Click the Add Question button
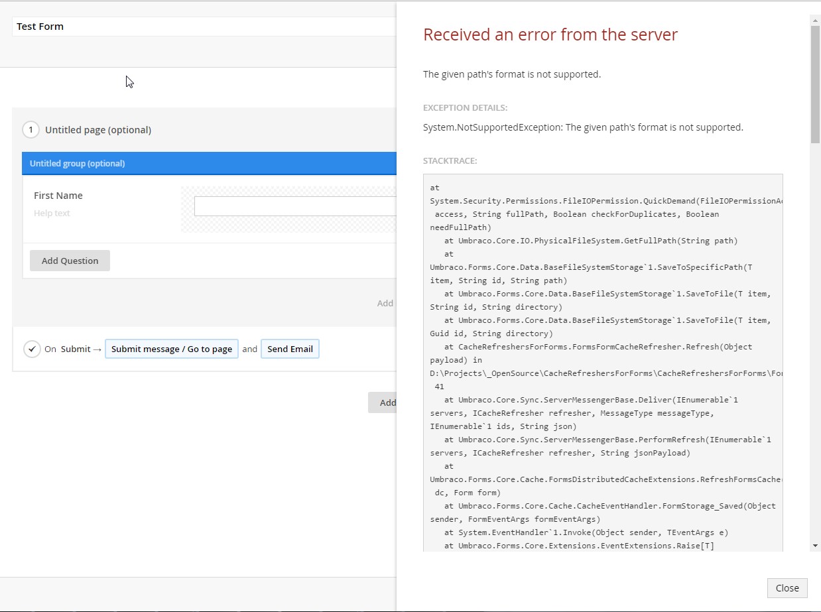 click(x=70, y=261)
